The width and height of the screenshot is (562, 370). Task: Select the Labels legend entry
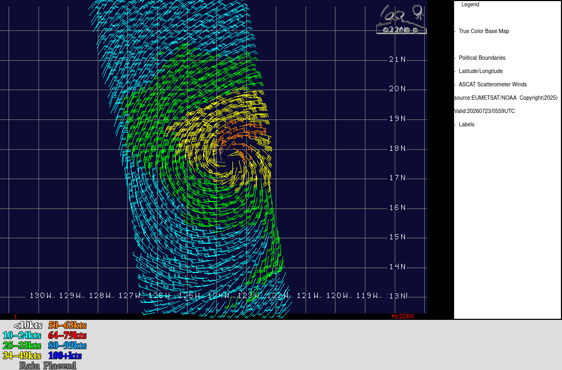(467, 125)
